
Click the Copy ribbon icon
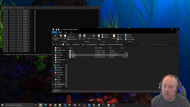click(61, 37)
